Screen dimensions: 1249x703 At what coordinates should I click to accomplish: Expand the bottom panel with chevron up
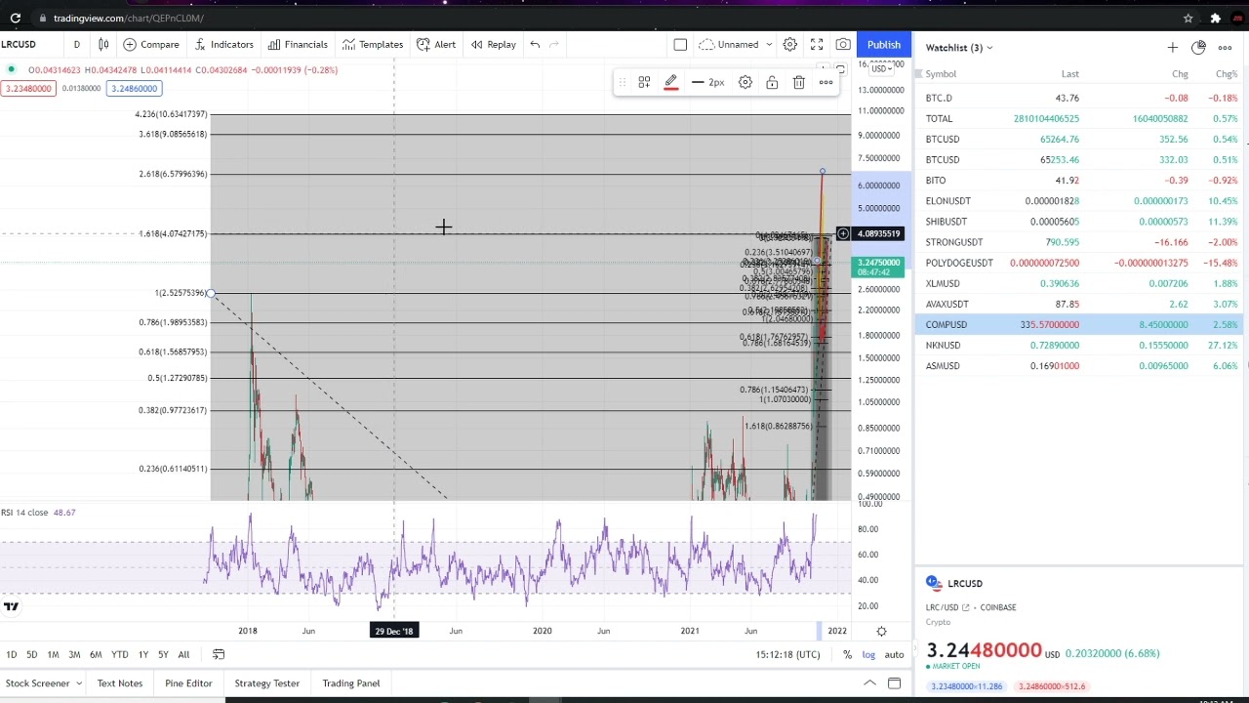869,683
